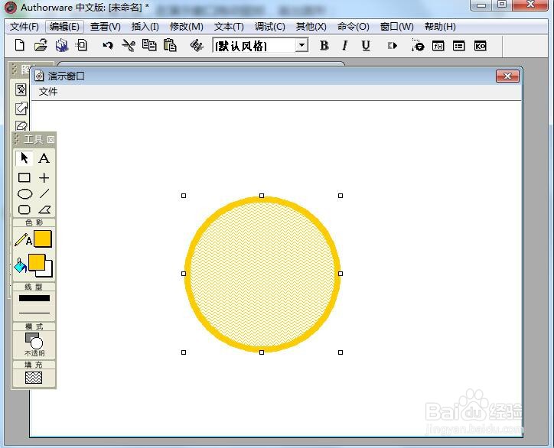554x448 pixels.
Task: Open the Variables window icon
Action: pos(459,46)
